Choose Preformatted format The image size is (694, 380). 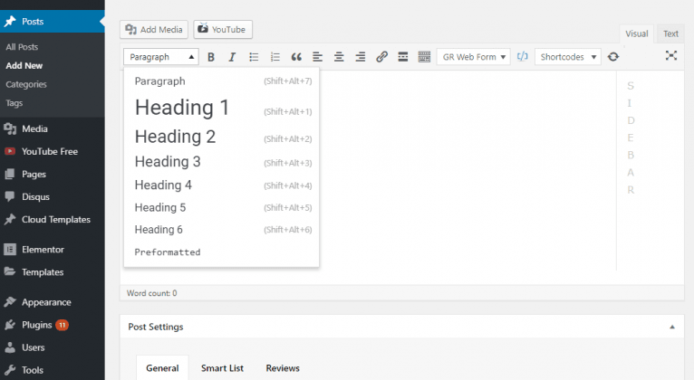[x=221, y=252]
